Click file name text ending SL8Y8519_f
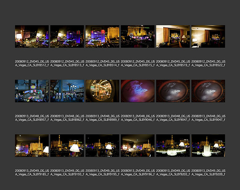This screenshot has height=190, width=240. [173, 63]
